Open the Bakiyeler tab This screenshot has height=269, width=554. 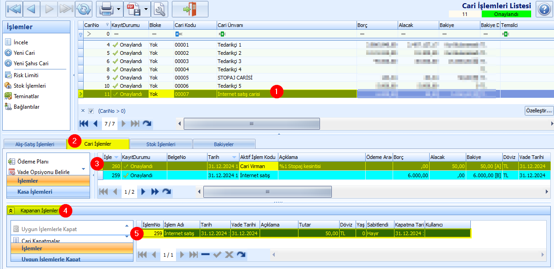point(224,144)
